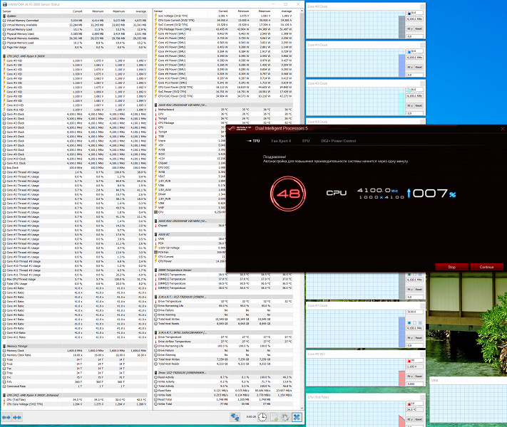Click Reset in Core #1 Clock graph

419,67
